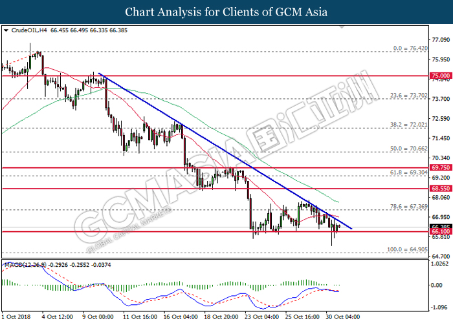Click the MACD values -0.2926 -0.2552 -0.0374
Screen dimensions: 453x323
coord(80,265)
